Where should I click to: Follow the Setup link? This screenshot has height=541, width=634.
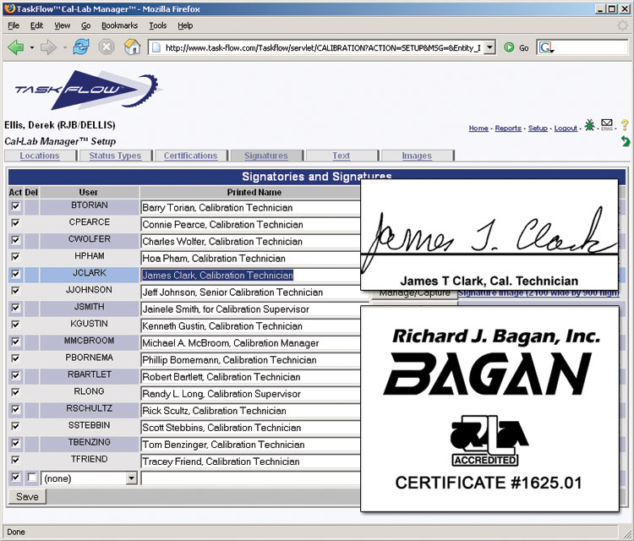pos(538,128)
